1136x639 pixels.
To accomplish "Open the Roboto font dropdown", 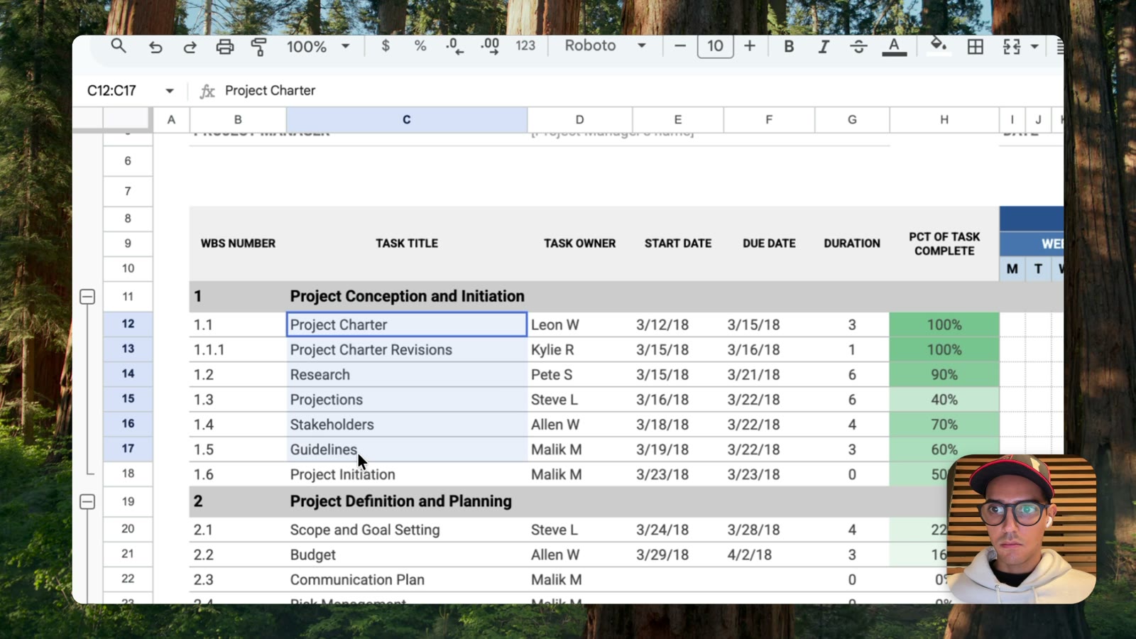I will [605, 46].
